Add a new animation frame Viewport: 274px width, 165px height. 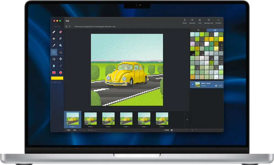click(x=187, y=120)
